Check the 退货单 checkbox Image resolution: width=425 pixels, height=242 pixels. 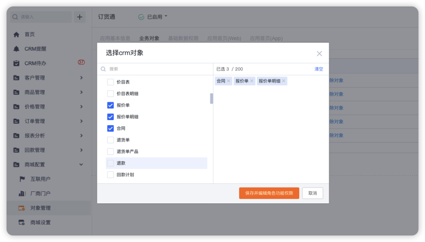pos(110,140)
